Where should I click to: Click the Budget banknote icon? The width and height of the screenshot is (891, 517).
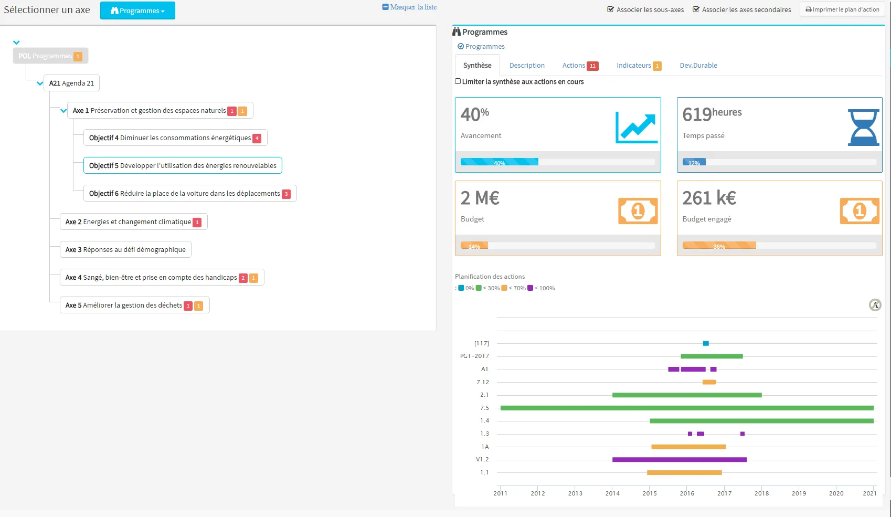pos(638,211)
